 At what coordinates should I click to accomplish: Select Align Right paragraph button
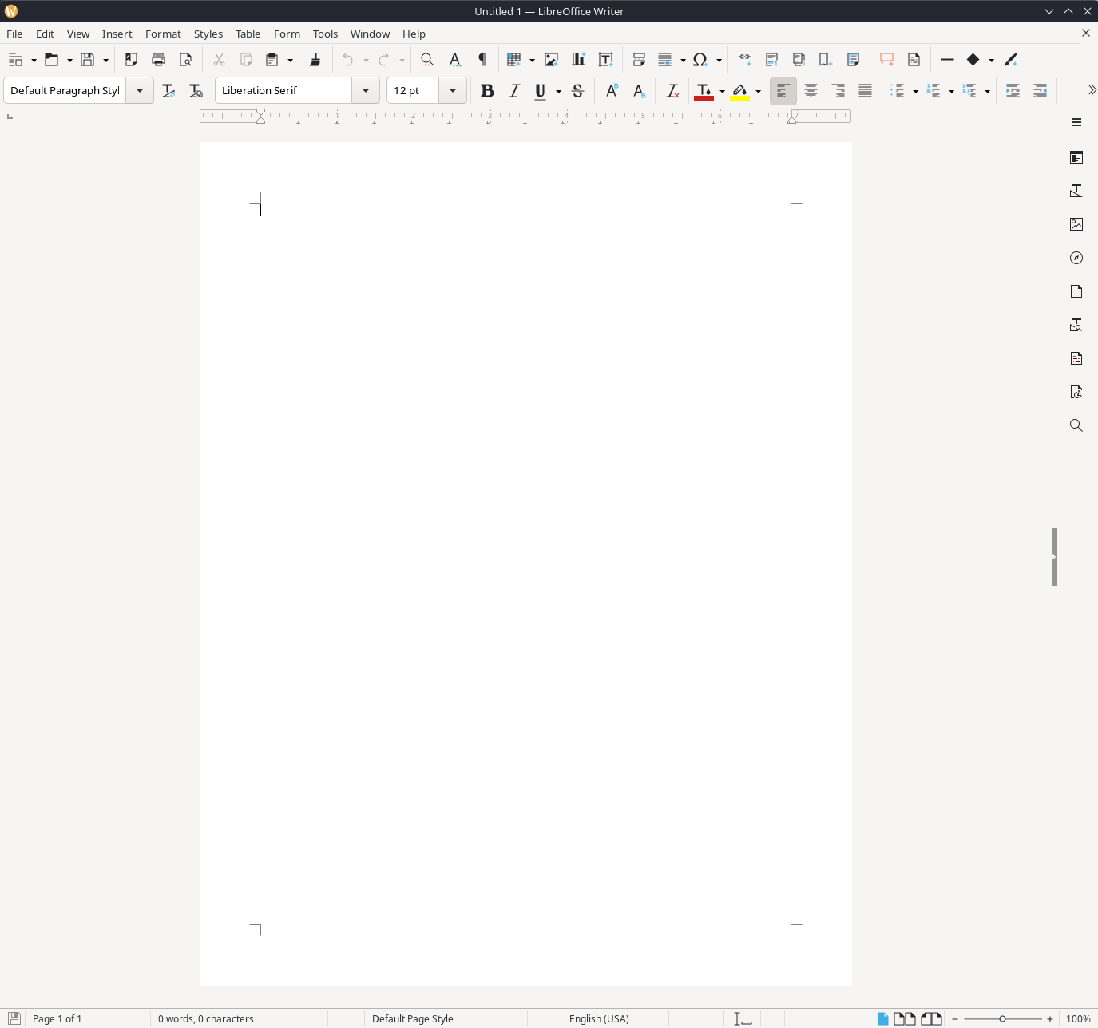tap(838, 91)
